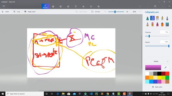The width and height of the screenshot is (172, 96).
Task: Choose the dark red color swatch
Action: click(x=163, y=74)
